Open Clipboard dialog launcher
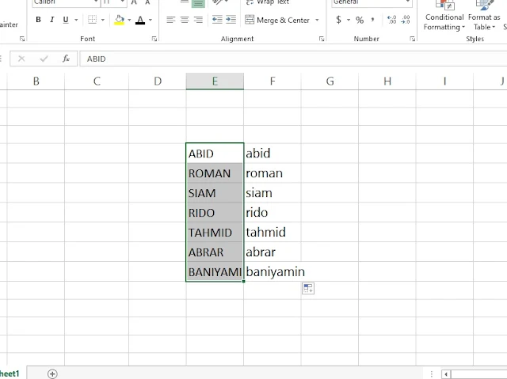This screenshot has height=379, width=507. [22, 39]
